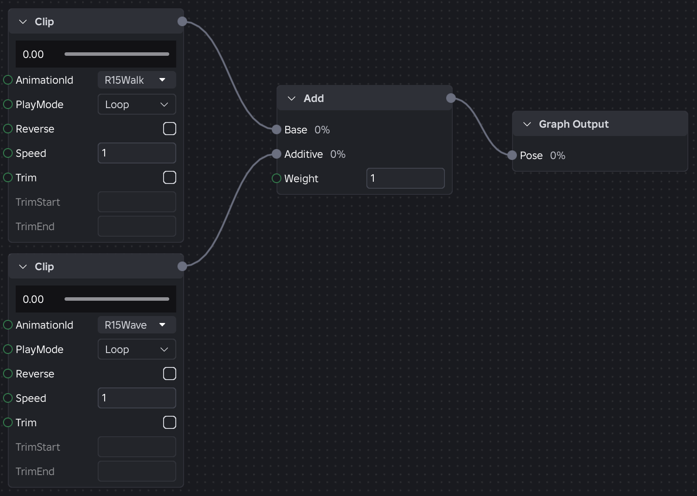Click the Add node's output port

[x=451, y=98]
